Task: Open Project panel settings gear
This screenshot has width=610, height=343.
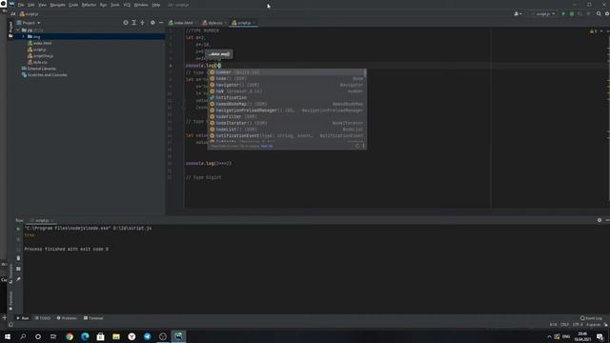Action: point(152,23)
